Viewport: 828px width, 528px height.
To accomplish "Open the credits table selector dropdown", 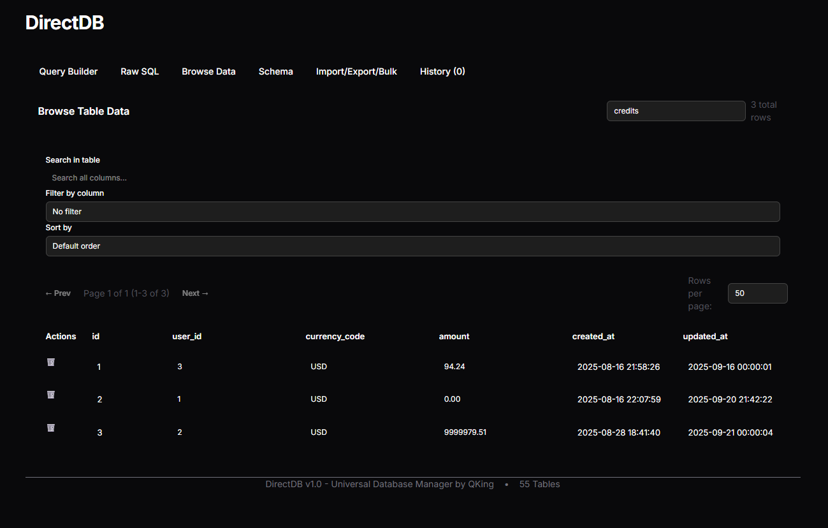I will coord(676,111).
